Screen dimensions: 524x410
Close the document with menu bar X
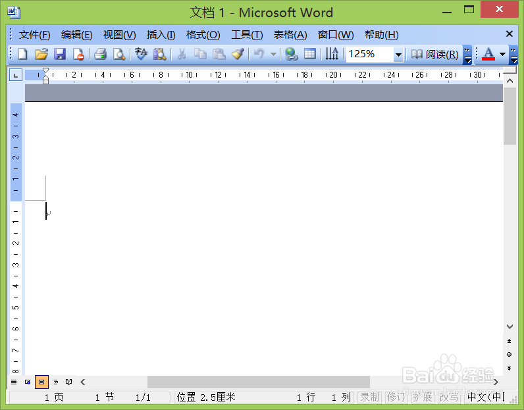510,34
